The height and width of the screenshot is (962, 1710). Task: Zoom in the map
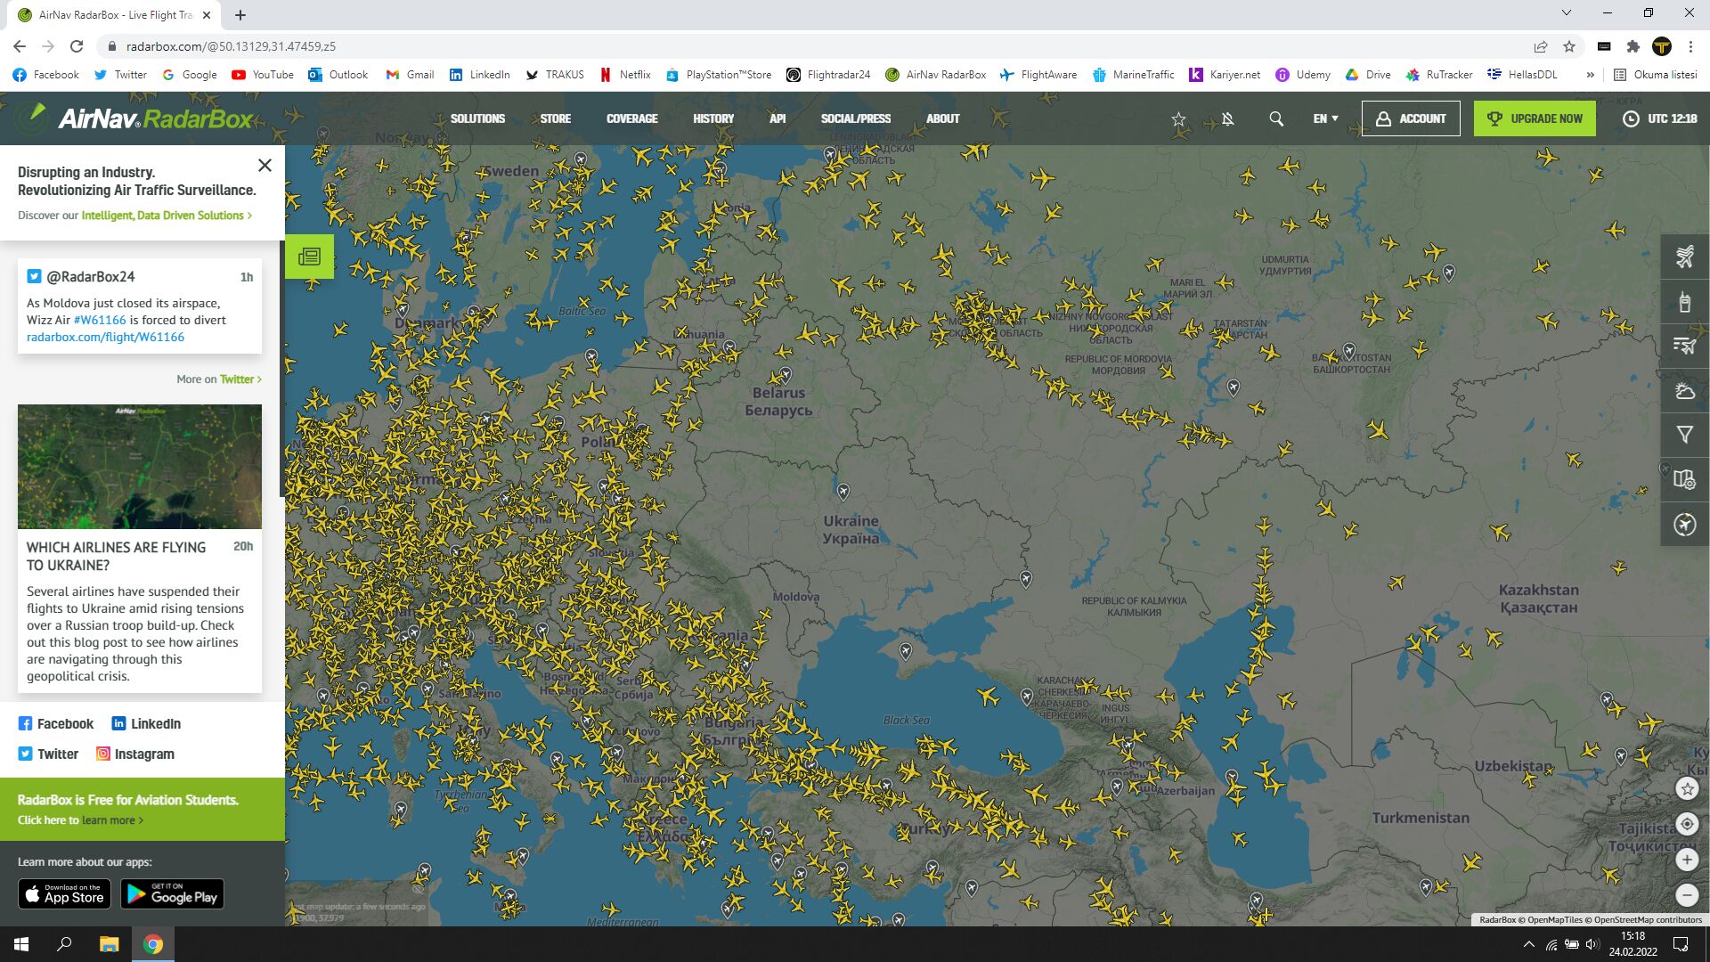[1687, 860]
